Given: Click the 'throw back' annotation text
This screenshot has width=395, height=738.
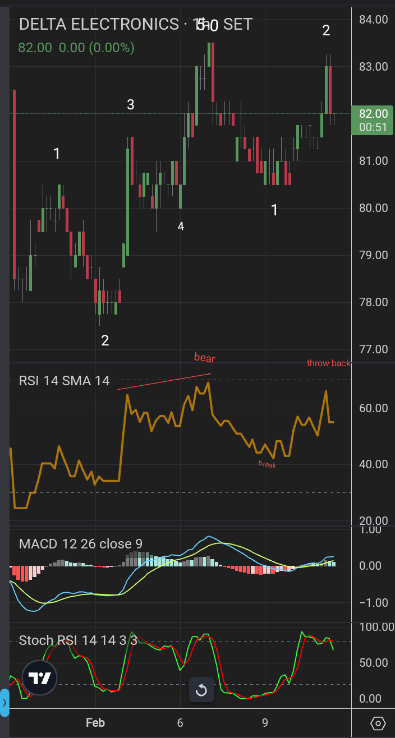Looking at the screenshot, I should pyautogui.click(x=328, y=363).
